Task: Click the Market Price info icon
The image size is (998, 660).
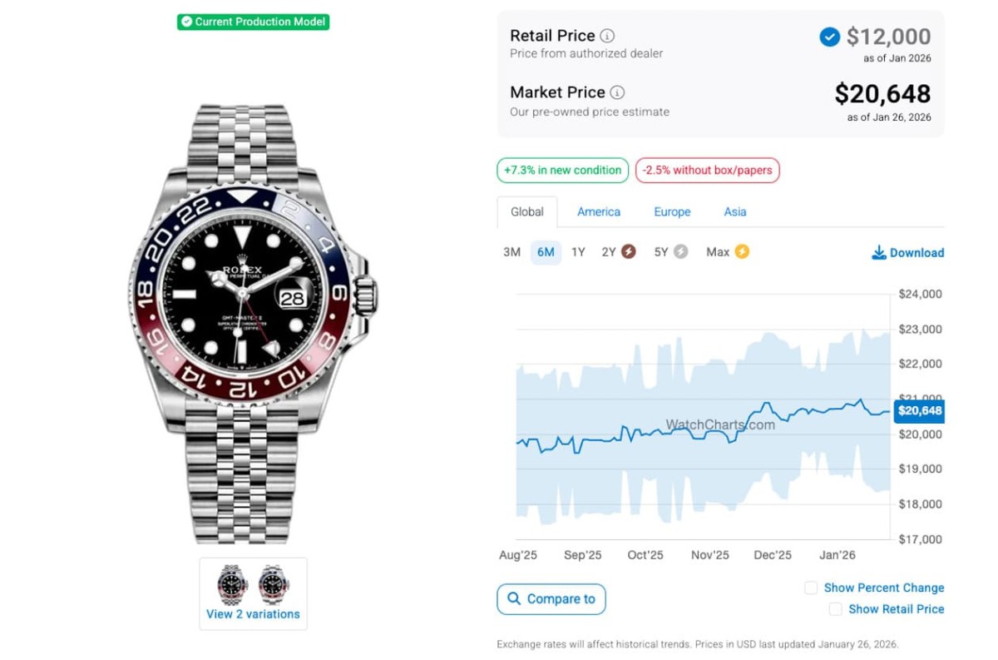Action: point(617,92)
